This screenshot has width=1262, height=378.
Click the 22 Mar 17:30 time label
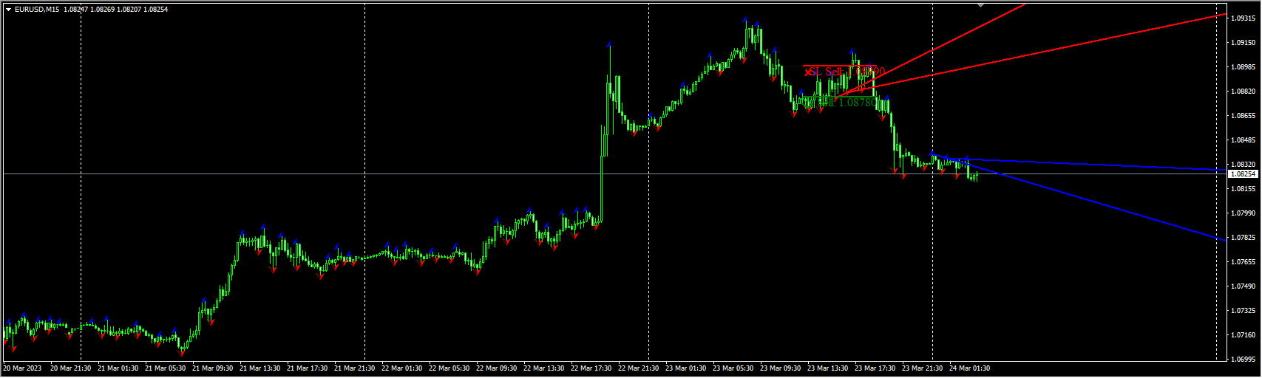pyautogui.click(x=591, y=368)
